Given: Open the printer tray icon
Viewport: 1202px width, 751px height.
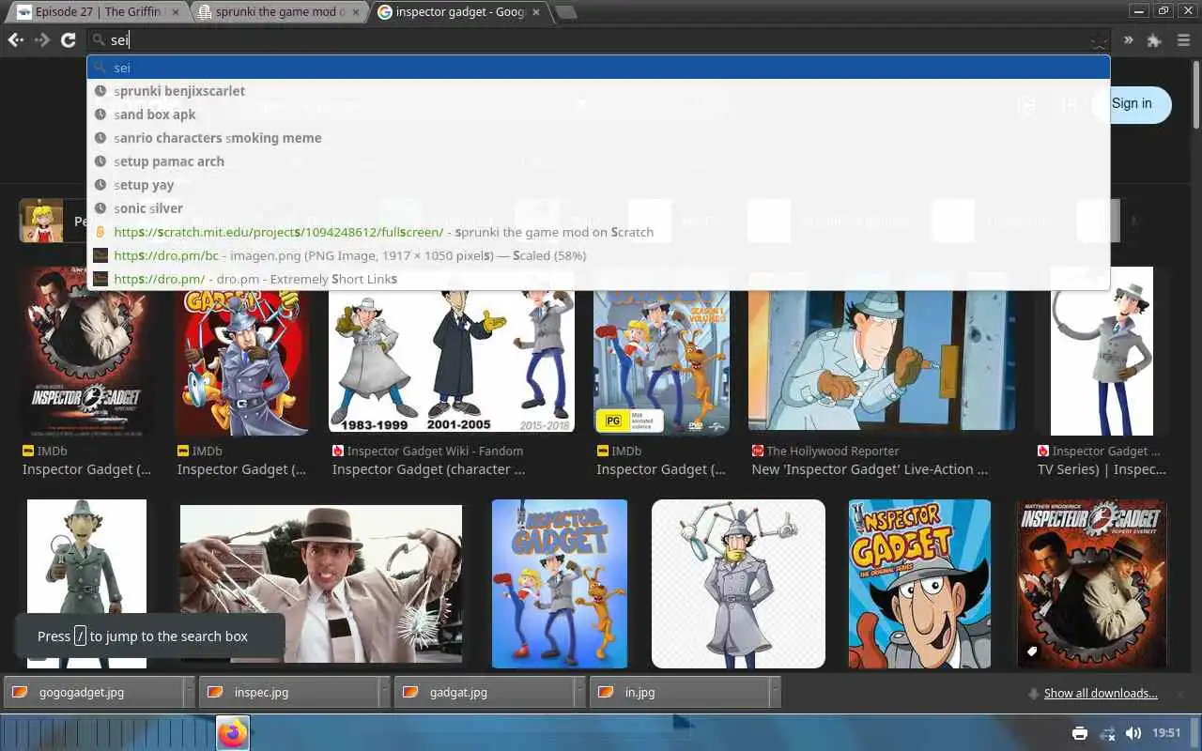Looking at the screenshot, I should (x=1080, y=733).
